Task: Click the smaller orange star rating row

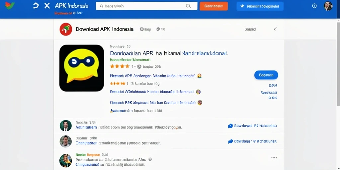Action: click(x=118, y=83)
